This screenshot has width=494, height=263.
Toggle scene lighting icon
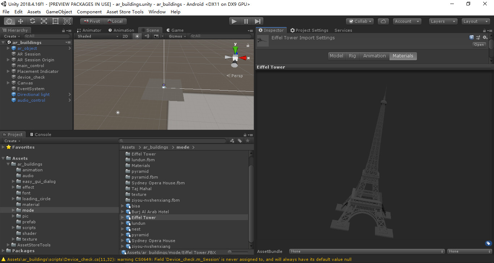[x=136, y=36]
